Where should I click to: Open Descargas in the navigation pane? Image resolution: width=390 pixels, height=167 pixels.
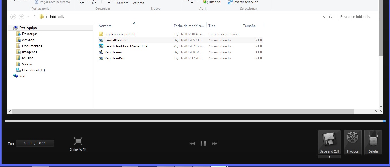[30, 34]
